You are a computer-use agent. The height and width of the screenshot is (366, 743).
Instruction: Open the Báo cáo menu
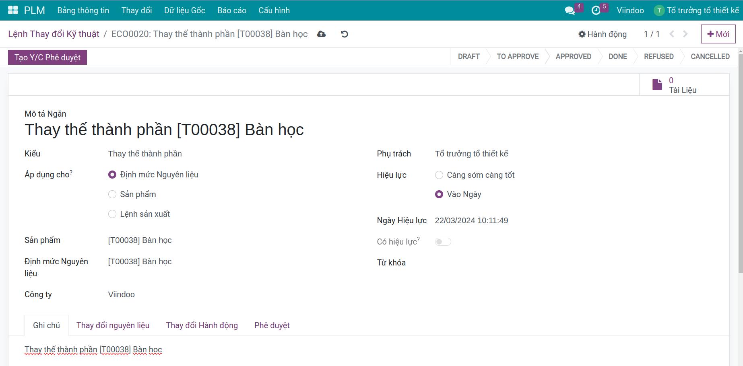(232, 10)
